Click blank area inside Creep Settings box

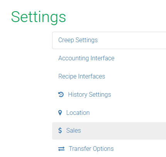131,40
